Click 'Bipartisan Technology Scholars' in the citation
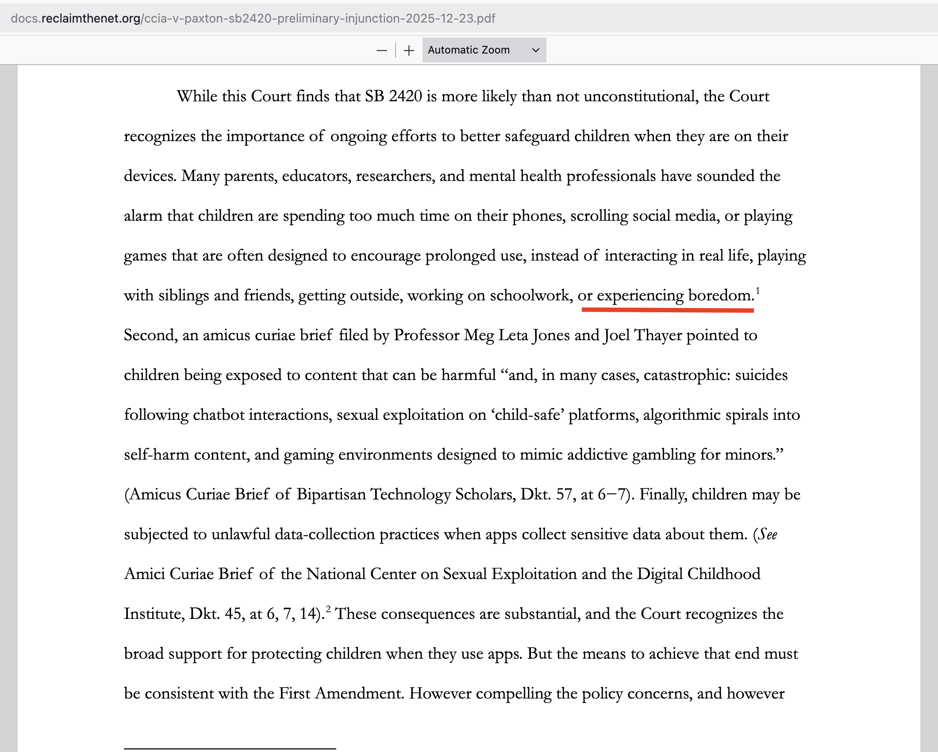 click(x=406, y=495)
